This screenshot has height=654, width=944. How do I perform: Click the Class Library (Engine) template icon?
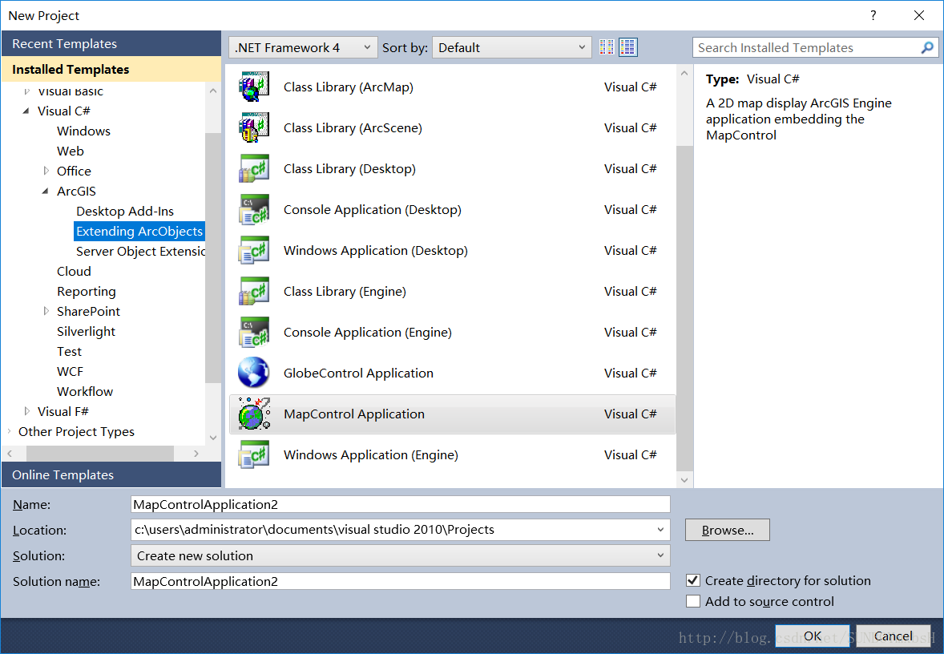[253, 292]
